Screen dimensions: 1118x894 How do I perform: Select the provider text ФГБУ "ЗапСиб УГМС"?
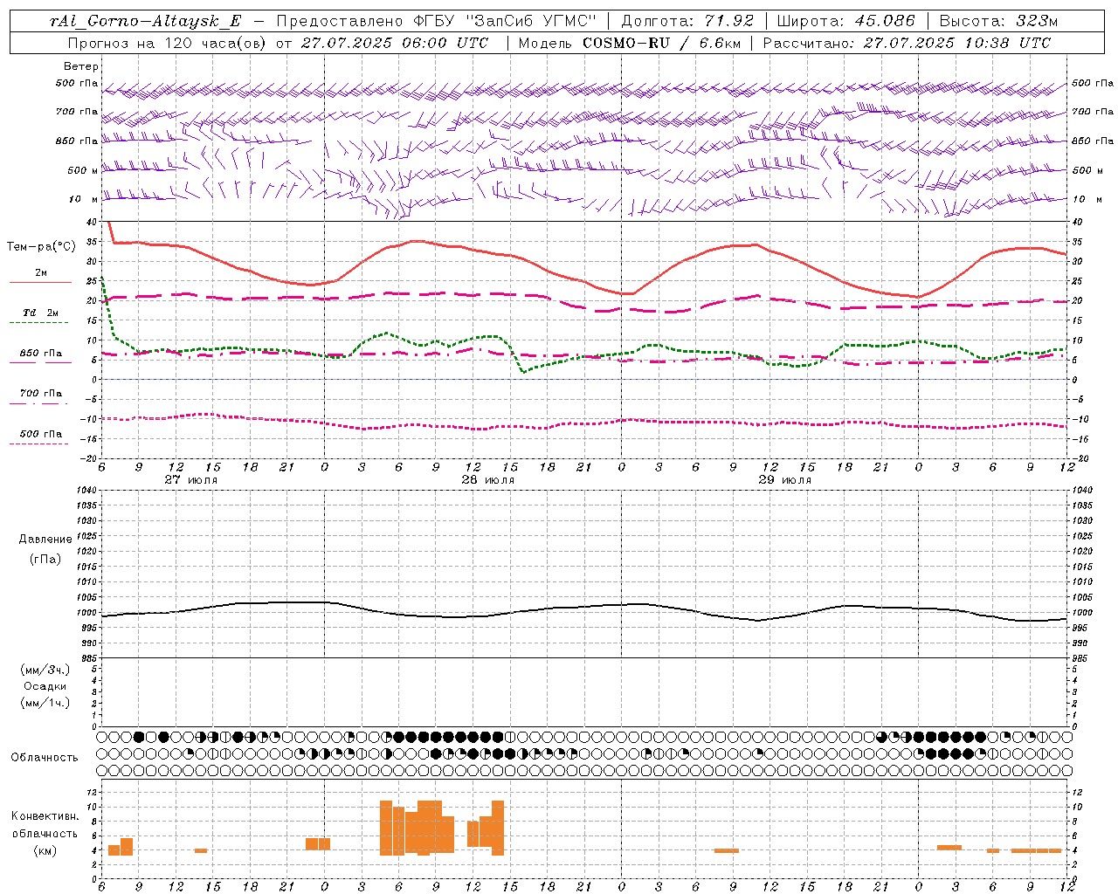(x=505, y=21)
